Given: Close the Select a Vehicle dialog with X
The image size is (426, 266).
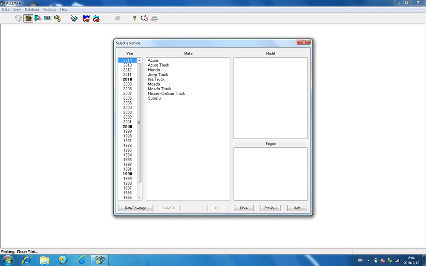Looking at the screenshot, I should (x=304, y=42).
